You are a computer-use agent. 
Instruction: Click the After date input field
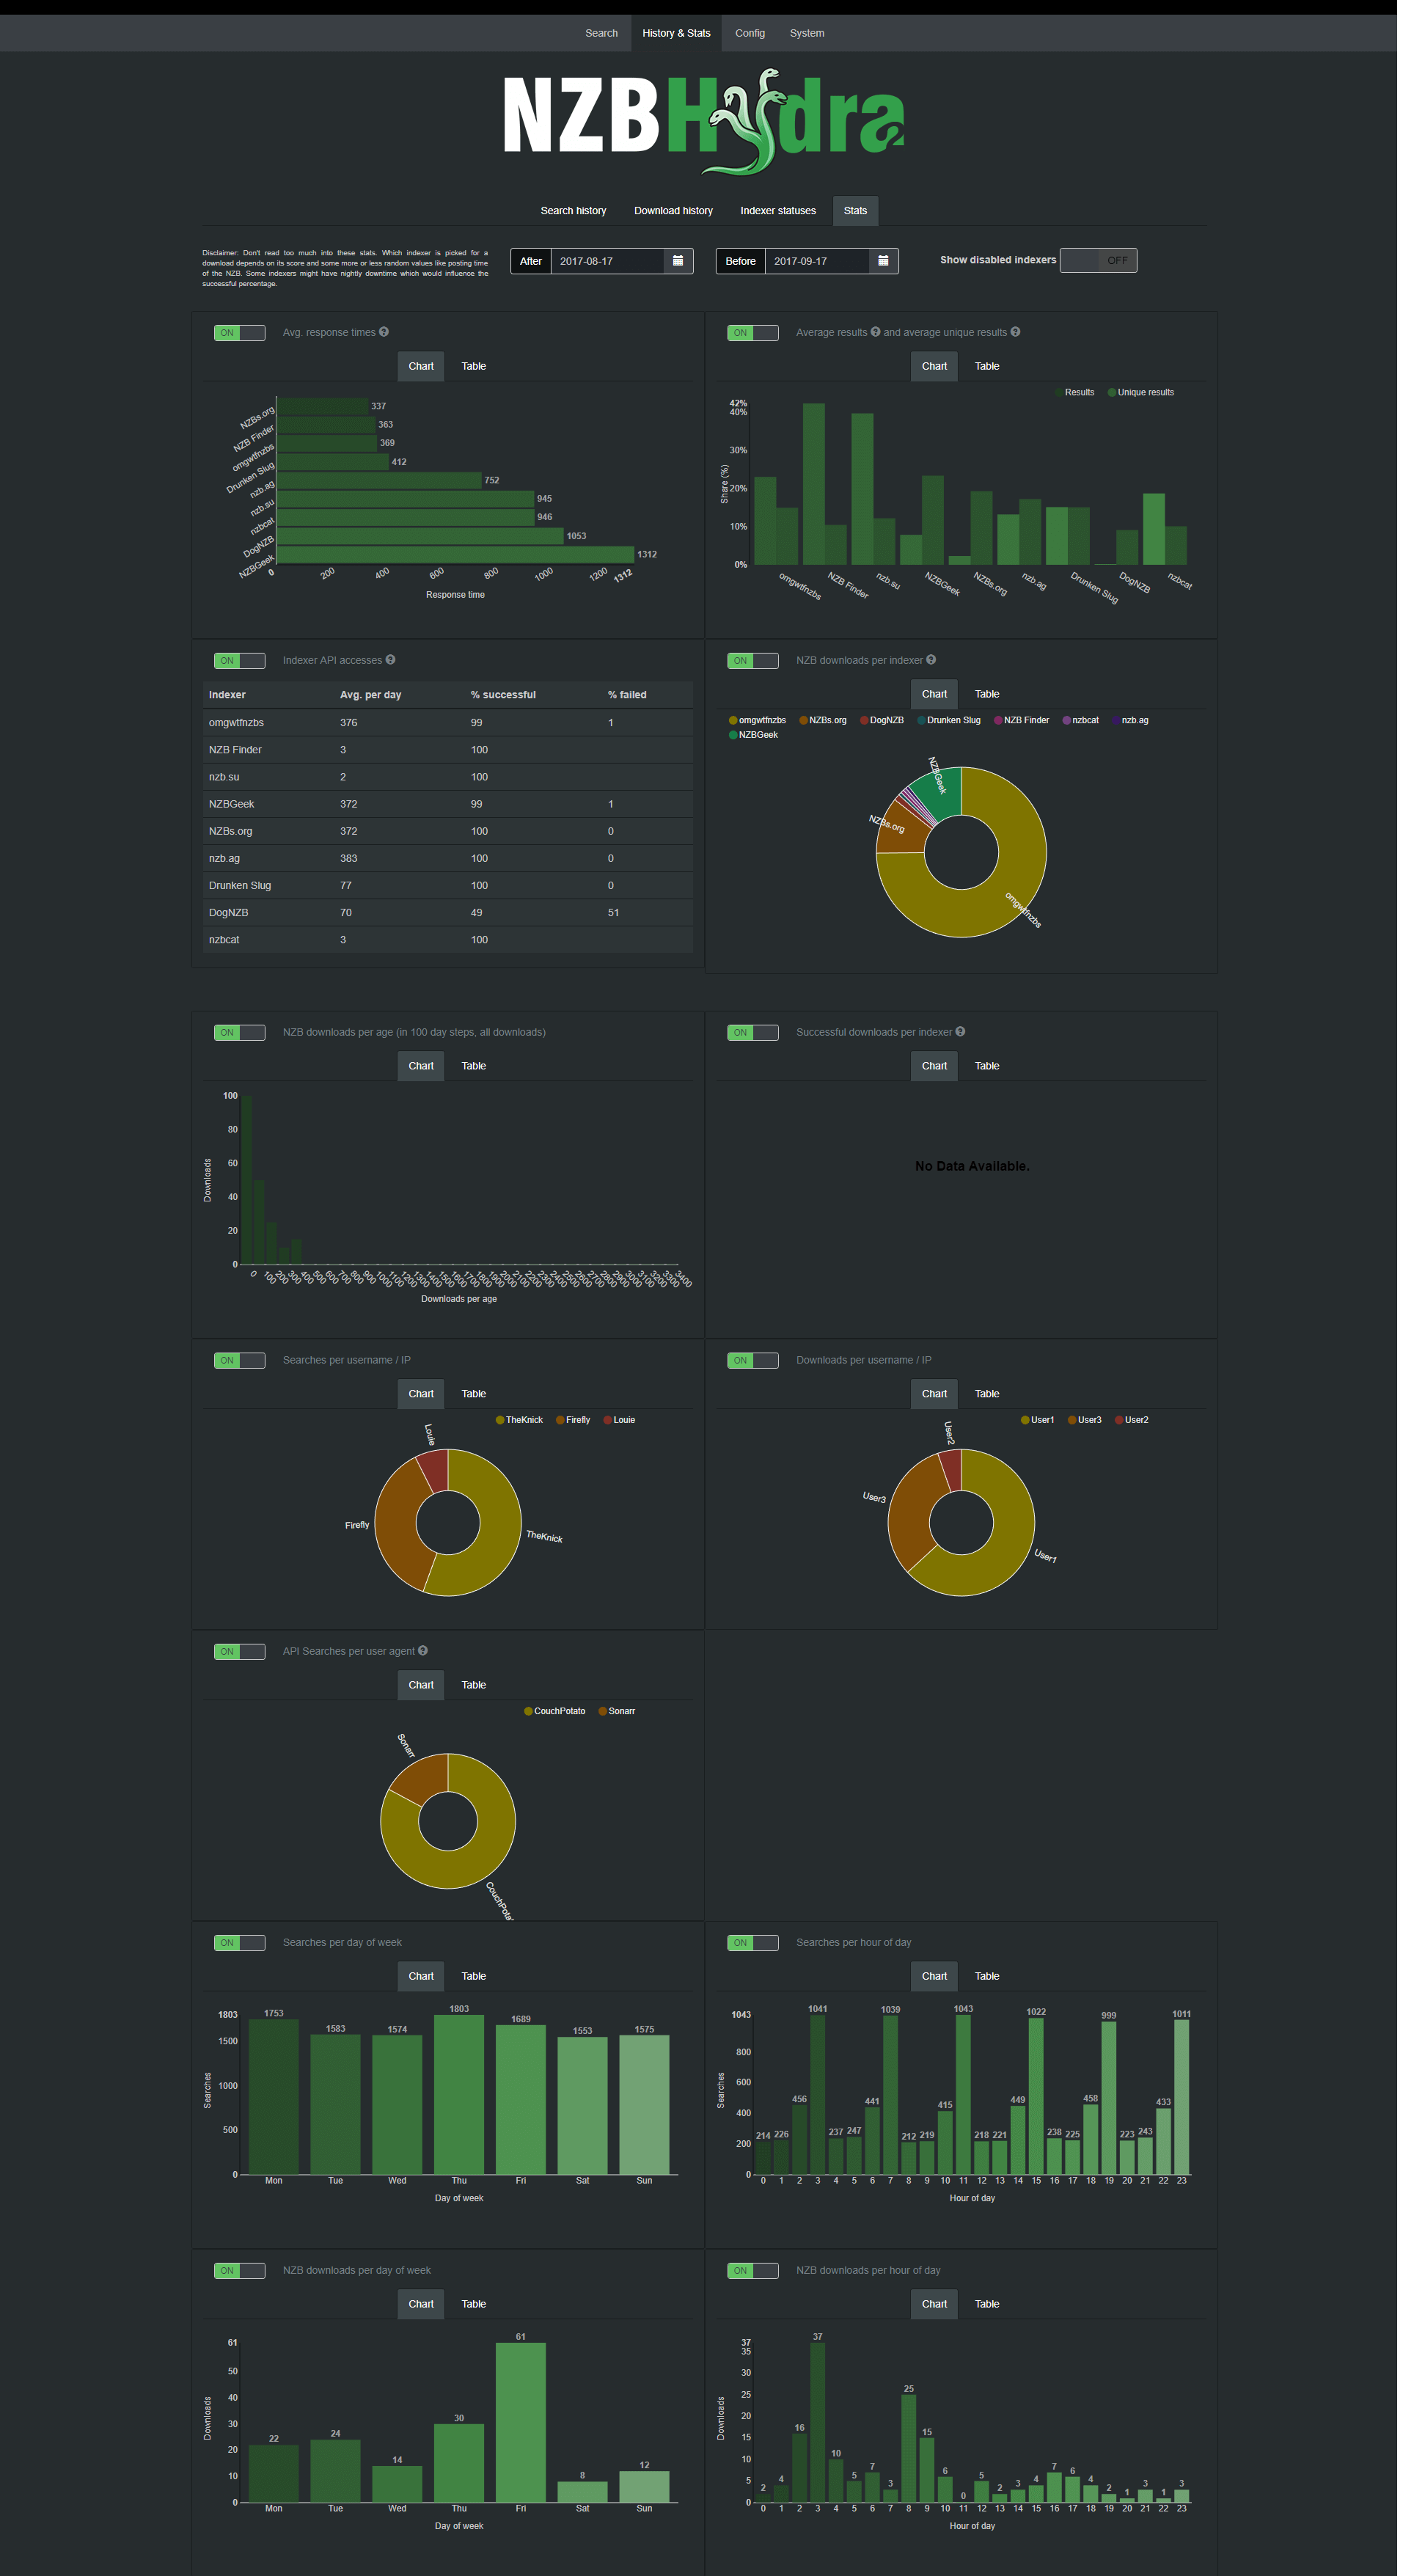[x=607, y=261]
